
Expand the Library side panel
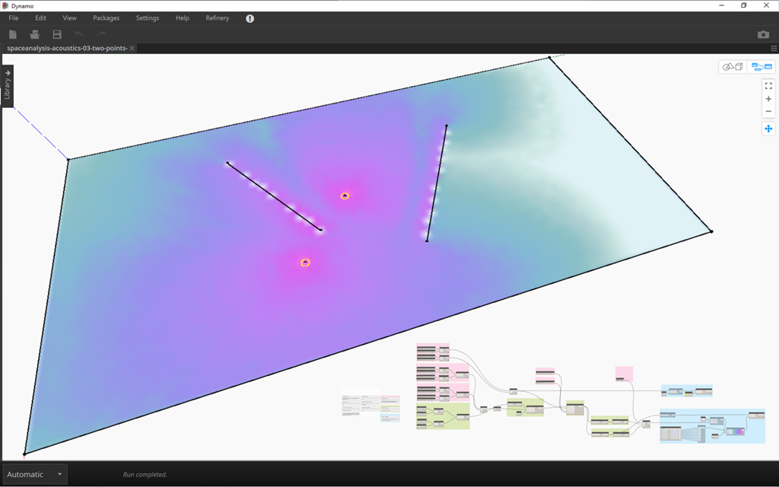8,85
